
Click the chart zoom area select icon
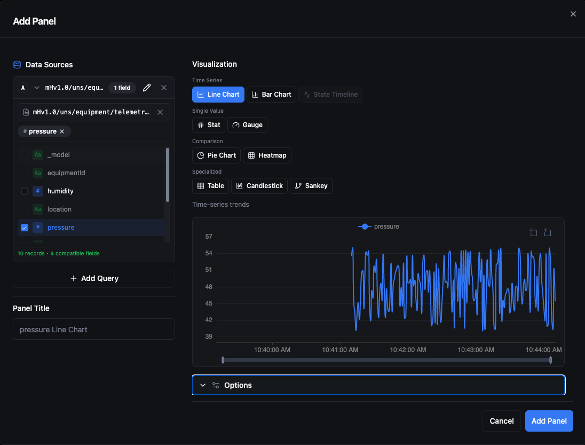pos(533,232)
